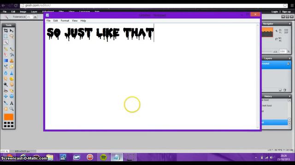The image size is (295, 165).
Task: Close the Layers panel
Action: pyautogui.click(x=290, y=58)
